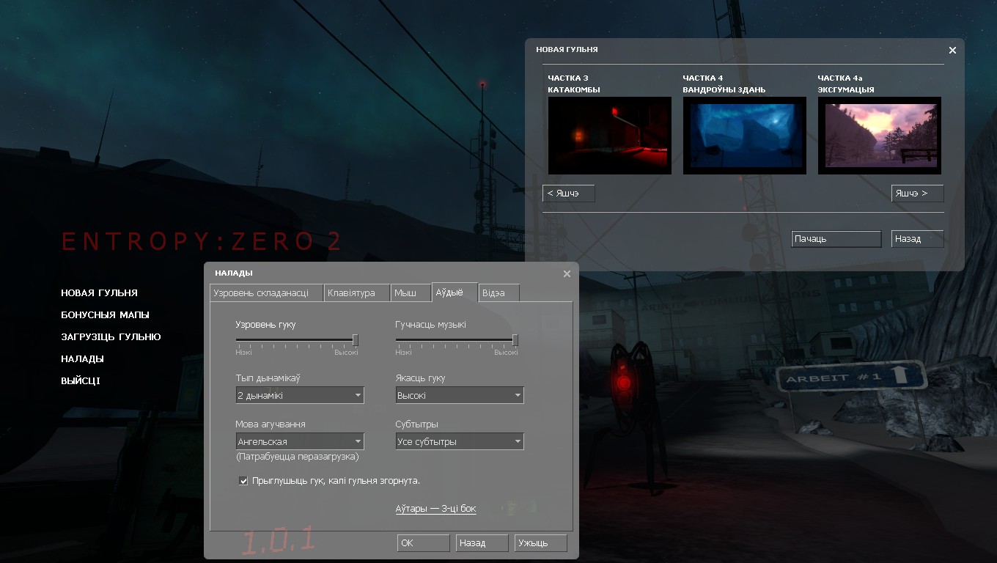Close the Новая гульня dialog
This screenshot has height=563, width=997.
952,51
